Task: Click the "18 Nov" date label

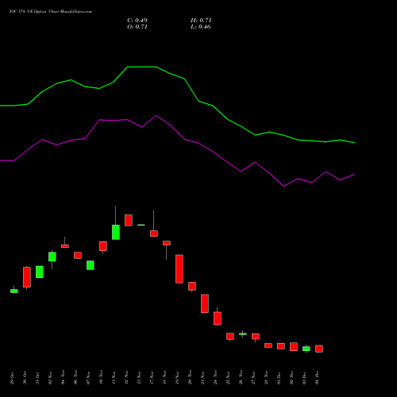Action: [x=164, y=378]
